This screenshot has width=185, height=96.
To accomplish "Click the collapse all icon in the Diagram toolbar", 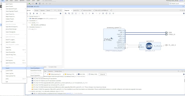I will [86, 13].
